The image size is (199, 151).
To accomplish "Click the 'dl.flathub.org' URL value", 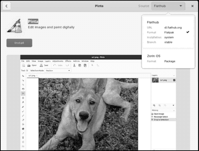I will [x=173, y=28].
